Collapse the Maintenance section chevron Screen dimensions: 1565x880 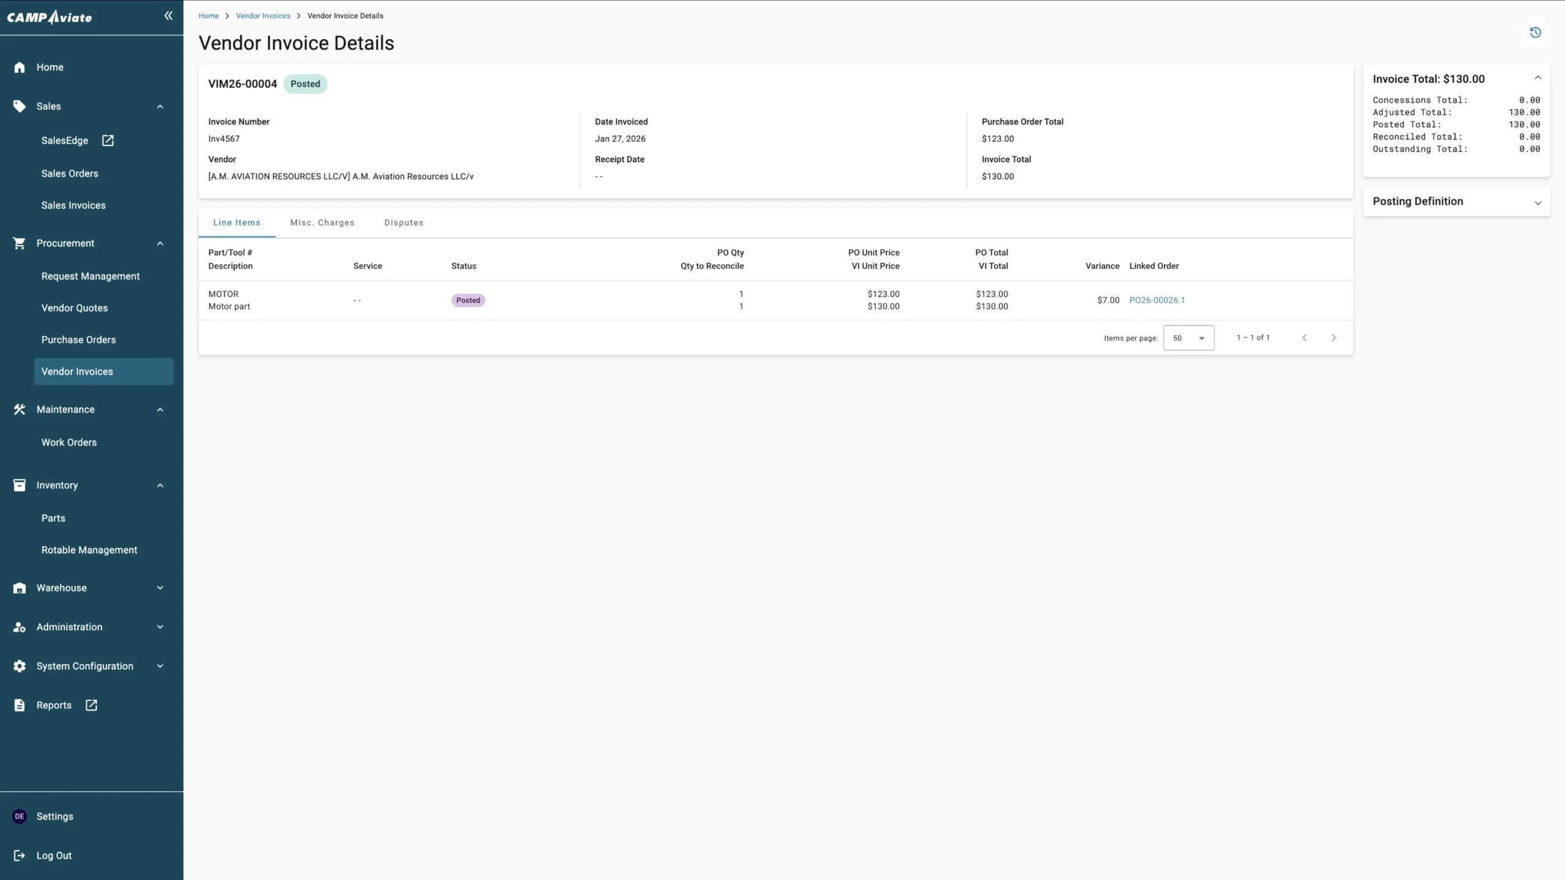pyautogui.click(x=160, y=409)
